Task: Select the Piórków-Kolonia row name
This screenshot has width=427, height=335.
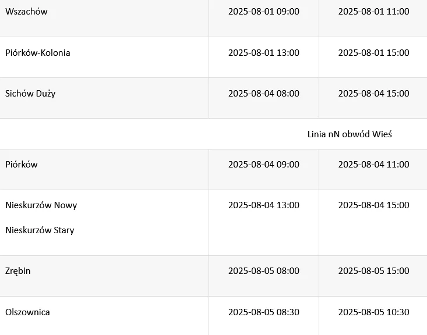Action: click(38, 52)
